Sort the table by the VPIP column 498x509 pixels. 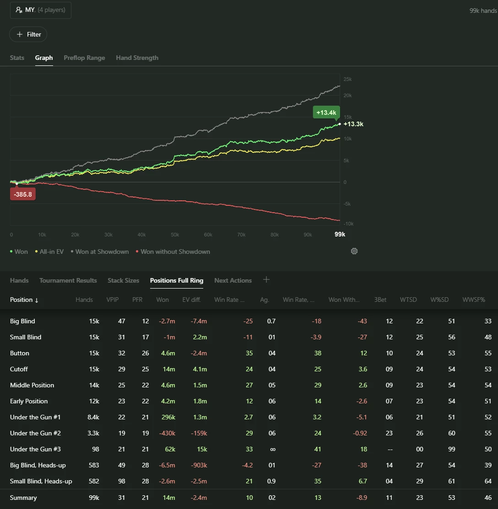pos(113,300)
